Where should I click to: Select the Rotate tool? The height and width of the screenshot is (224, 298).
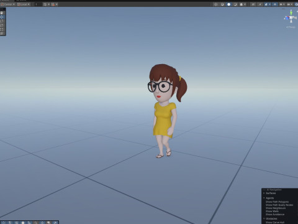(x=2, y=21)
